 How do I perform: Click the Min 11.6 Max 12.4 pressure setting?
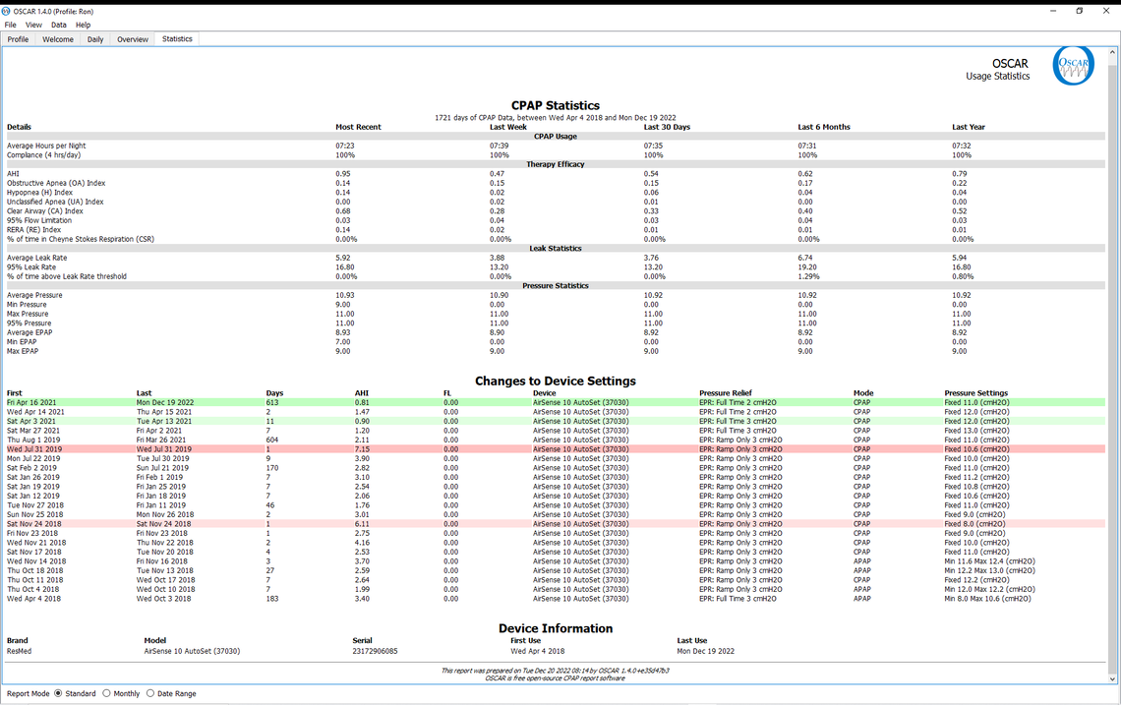[989, 561]
